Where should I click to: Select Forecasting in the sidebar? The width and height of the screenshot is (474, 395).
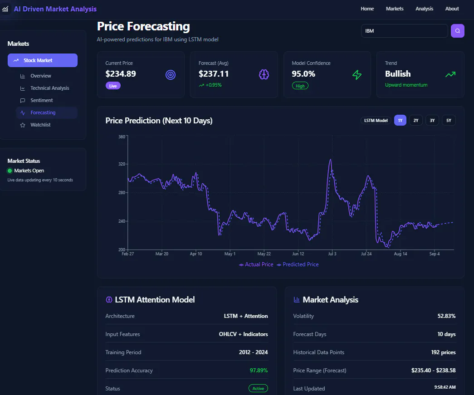click(x=47, y=113)
